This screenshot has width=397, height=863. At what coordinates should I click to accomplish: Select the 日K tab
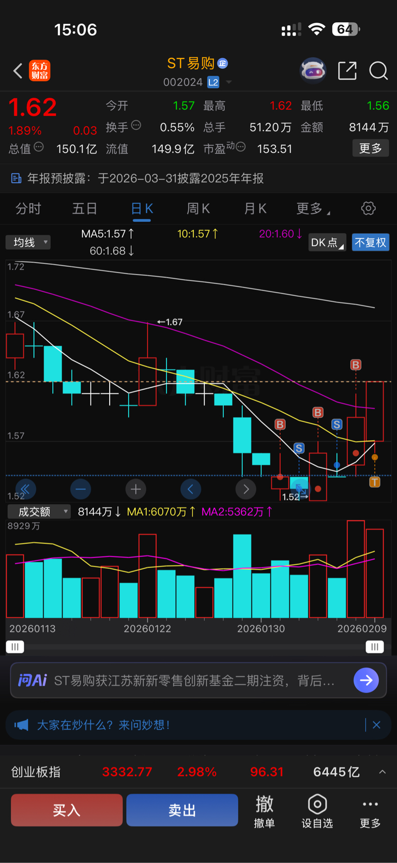pyautogui.click(x=142, y=208)
